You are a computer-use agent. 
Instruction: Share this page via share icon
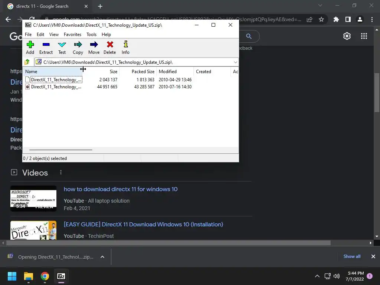[x=309, y=19]
